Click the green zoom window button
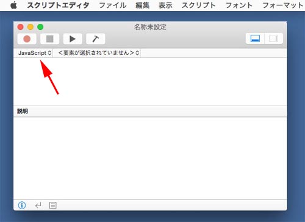Image resolution: width=305 pixels, height=222 pixels. [40, 27]
